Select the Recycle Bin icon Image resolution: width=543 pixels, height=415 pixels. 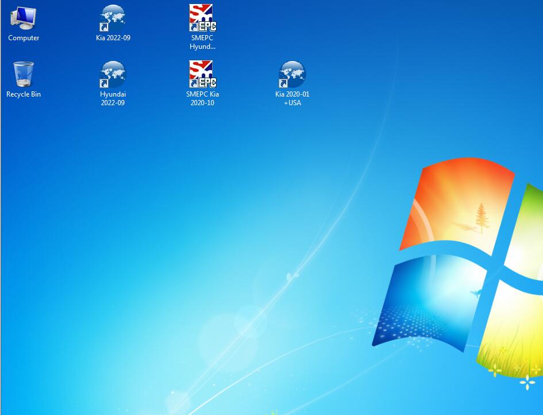[24, 75]
